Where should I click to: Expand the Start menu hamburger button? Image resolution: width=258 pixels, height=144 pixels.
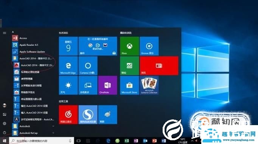[5, 33]
